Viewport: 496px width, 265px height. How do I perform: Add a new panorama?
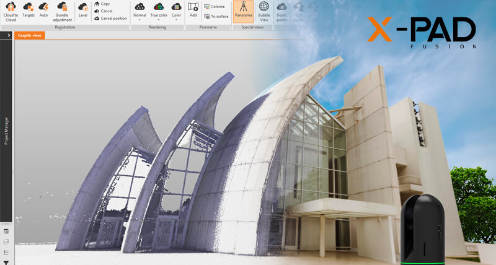click(193, 10)
